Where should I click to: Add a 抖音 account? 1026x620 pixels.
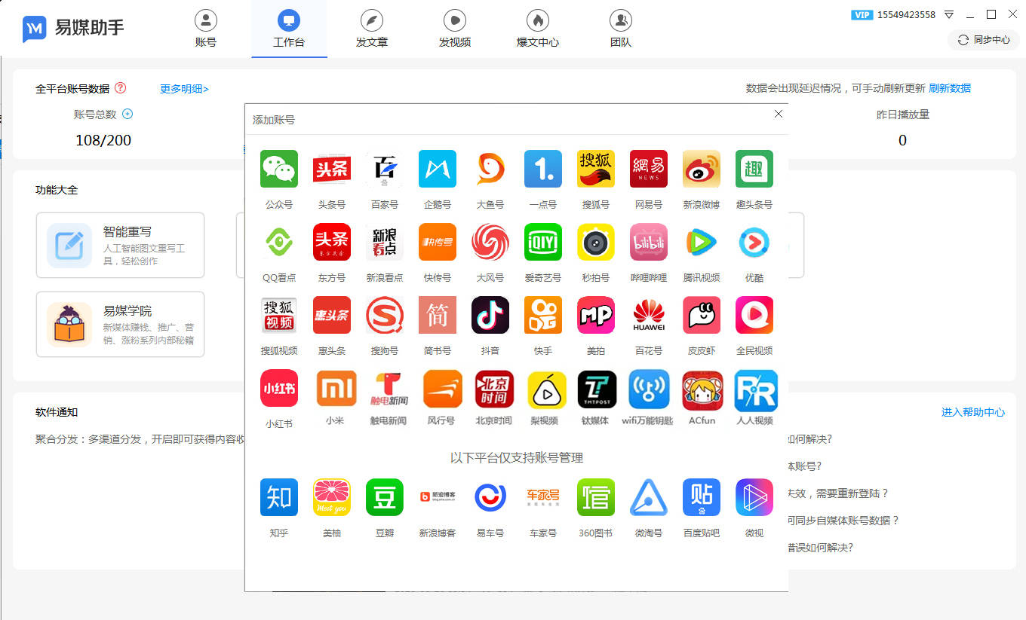(x=490, y=315)
